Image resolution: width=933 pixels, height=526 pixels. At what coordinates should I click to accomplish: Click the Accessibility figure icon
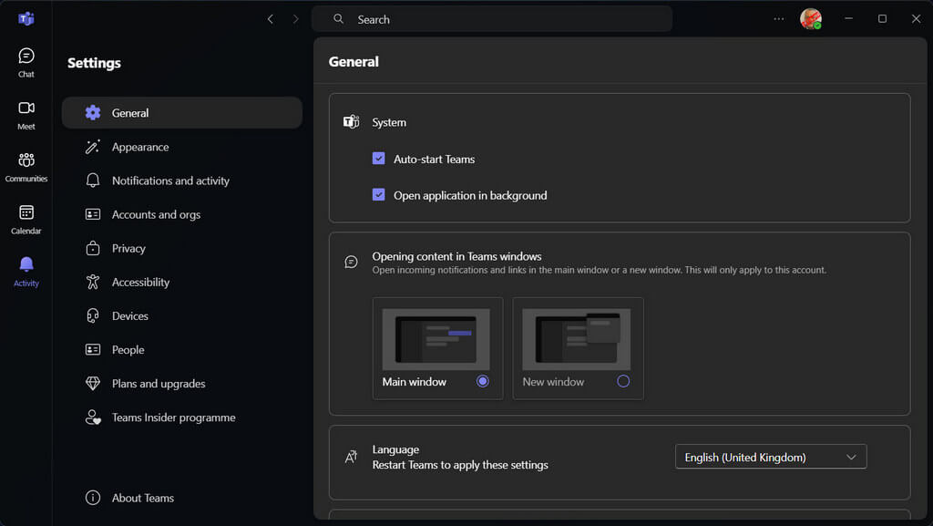[93, 282]
